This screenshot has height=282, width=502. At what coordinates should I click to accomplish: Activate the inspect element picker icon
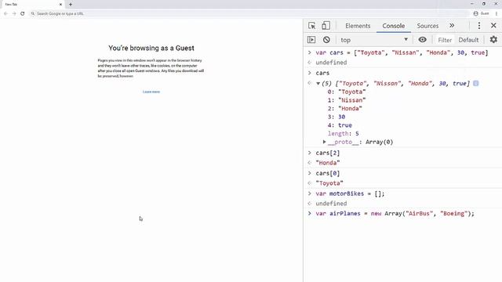point(312,26)
